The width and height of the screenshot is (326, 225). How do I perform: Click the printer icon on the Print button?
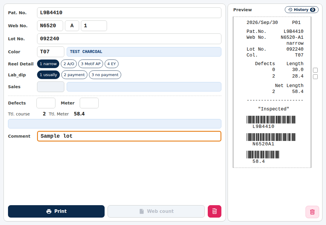(x=49, y=211)
